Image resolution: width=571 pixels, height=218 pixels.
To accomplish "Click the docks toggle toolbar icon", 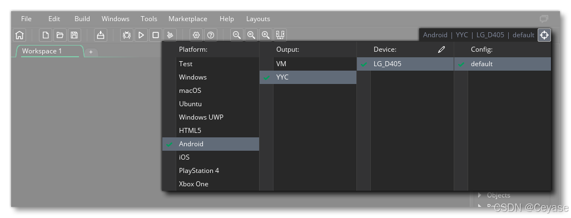I will point(280,35).
